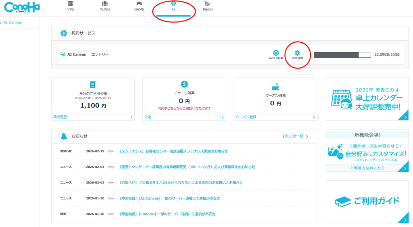Select AI Canvas in the sidebar
413x227 pixels.
pos(13,23)
